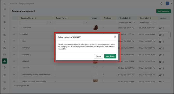Open Category Name filter funnel icon

[x=51, y=23]
